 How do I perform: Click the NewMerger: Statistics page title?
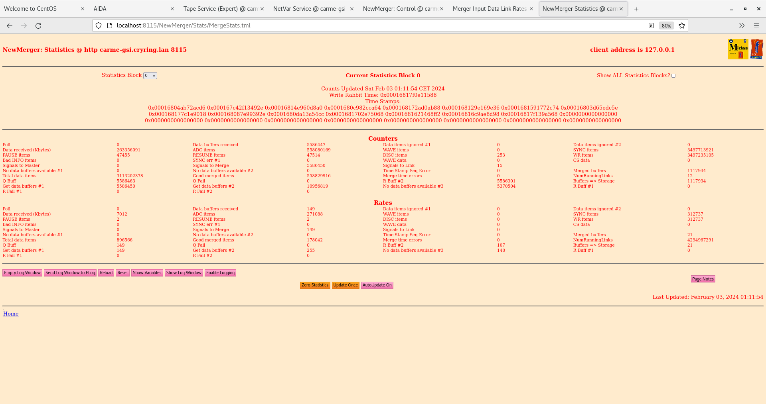(95, 50)
